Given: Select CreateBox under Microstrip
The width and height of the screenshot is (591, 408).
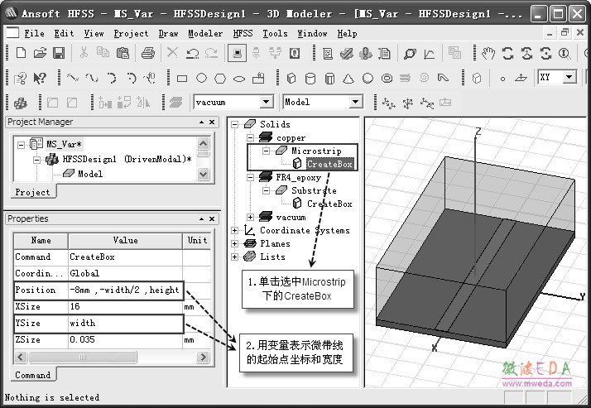Looking at the screenshot, I should (329, 164).
